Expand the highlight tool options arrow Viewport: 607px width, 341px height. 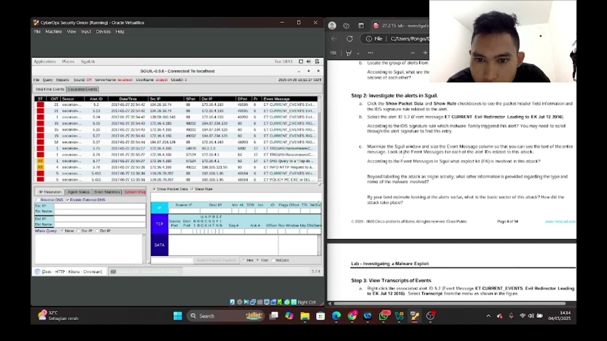pos(358,53)
